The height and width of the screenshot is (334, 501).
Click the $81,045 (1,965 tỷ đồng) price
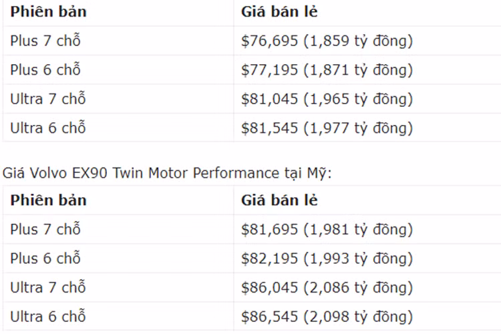click(327, 100)
